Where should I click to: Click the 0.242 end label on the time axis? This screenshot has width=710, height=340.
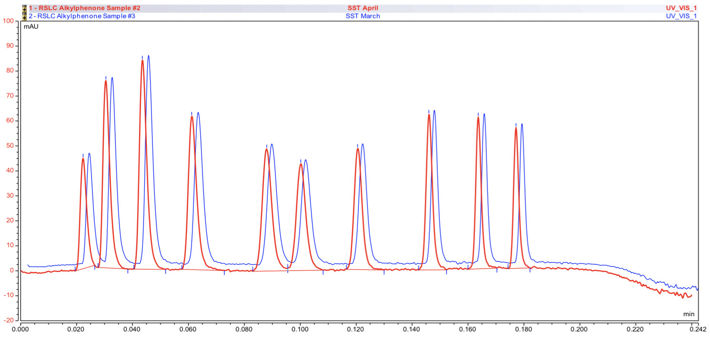coord(697,329)
